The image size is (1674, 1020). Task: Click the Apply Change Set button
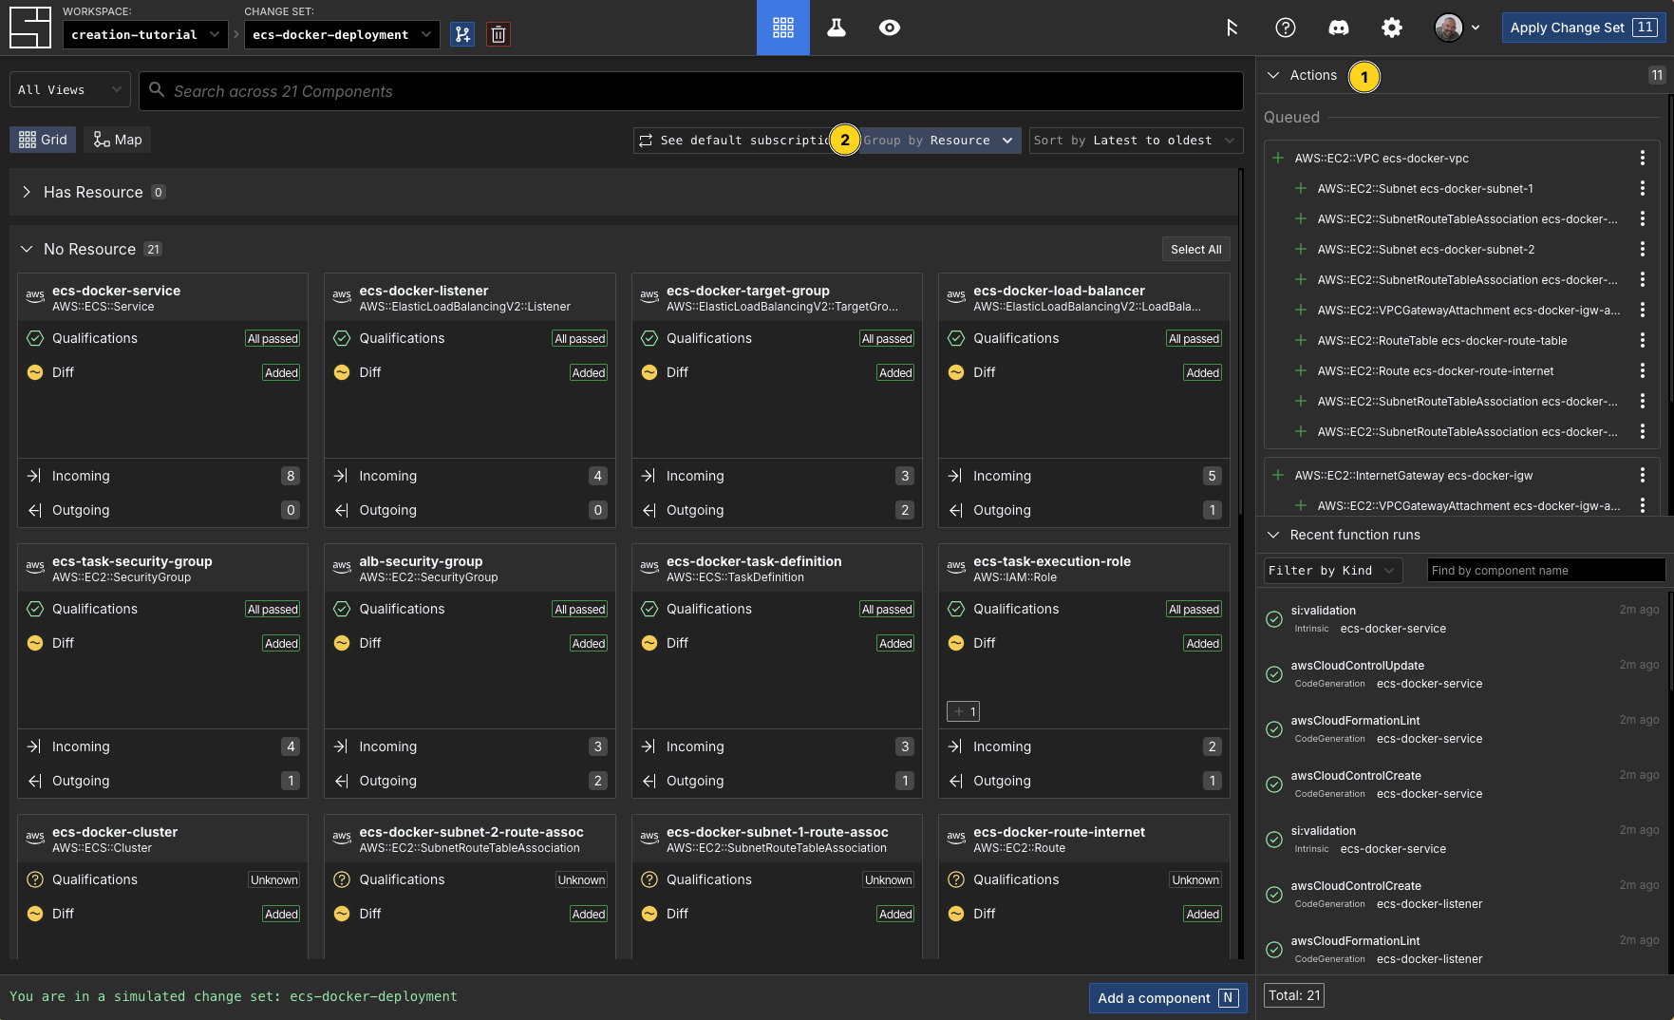1581,28
